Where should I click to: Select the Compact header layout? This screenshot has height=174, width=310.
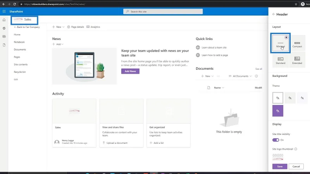[297, 43]
